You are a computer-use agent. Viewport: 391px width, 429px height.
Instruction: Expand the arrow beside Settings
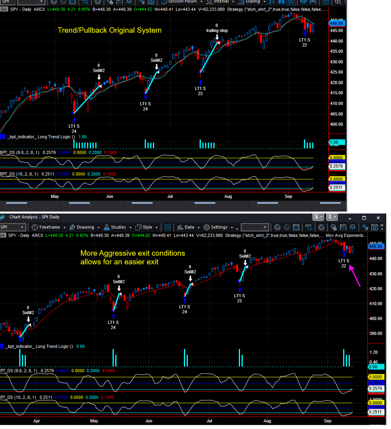click(232, 227)
